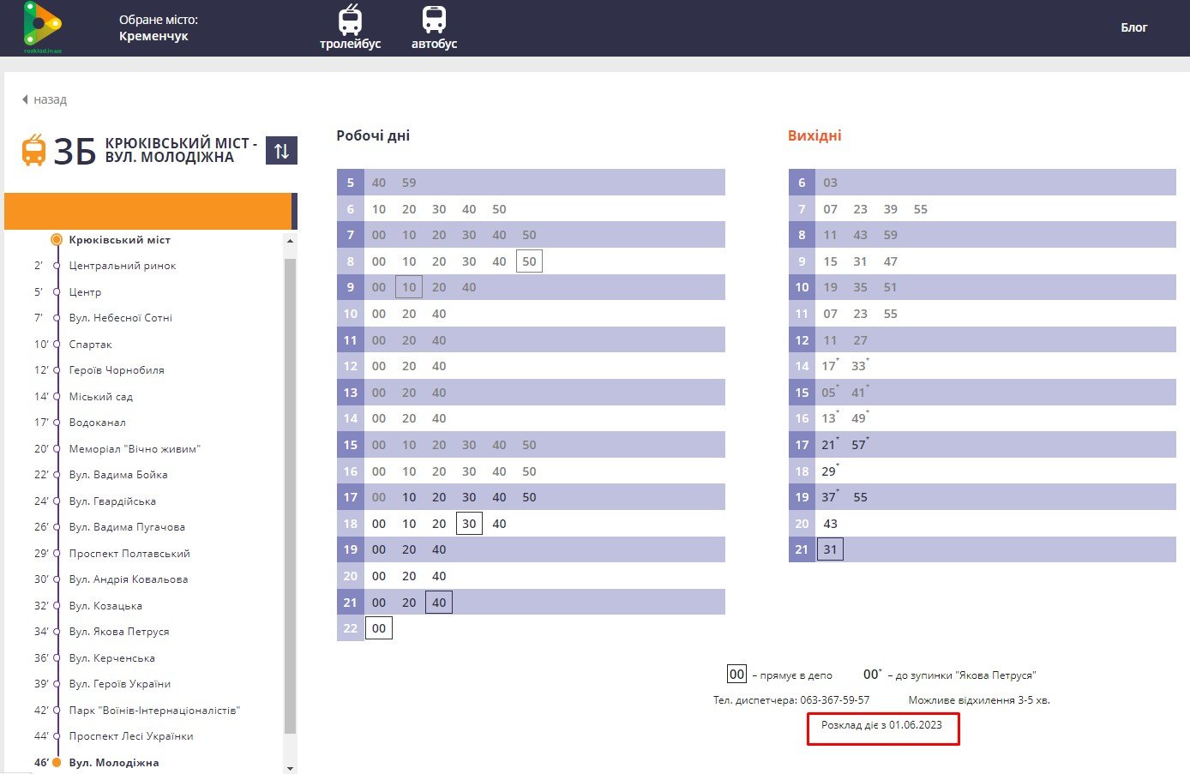Click the Вихідні schedule heading
Image resolution: width=1190 pixels, height=774 pixels.
[x=814, y=135]
